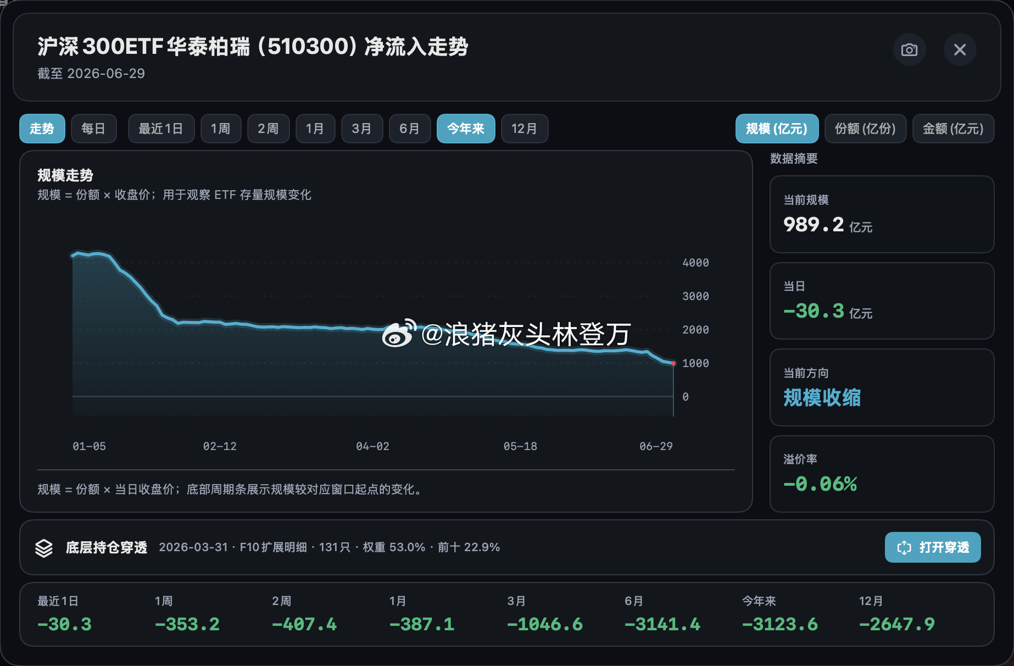The height and width of the screenshot is (666, 1014).
Task: Click the 2周 -407.4 period value
Action: click(304, 624)
